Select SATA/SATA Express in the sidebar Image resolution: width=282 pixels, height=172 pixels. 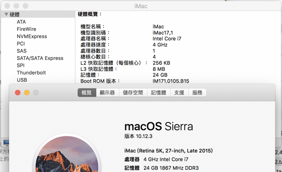tap(40, 58)
